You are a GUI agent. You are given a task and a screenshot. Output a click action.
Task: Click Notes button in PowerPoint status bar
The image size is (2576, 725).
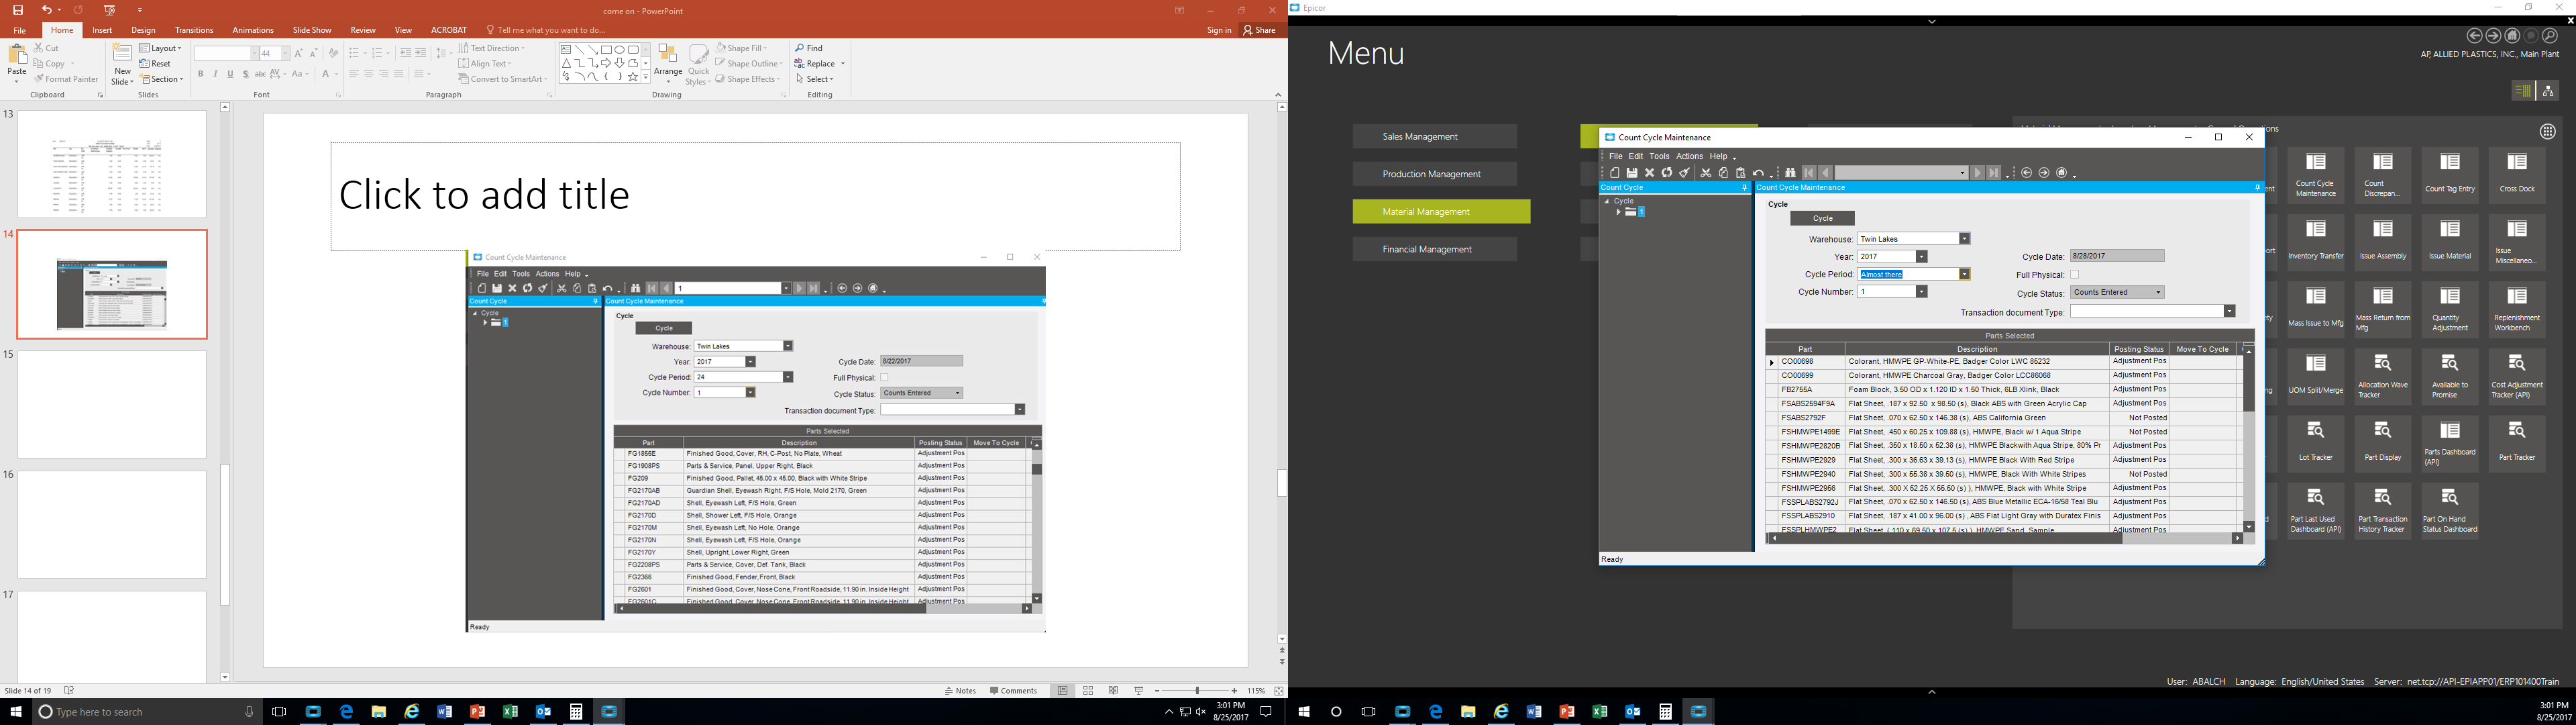[960, 691]
